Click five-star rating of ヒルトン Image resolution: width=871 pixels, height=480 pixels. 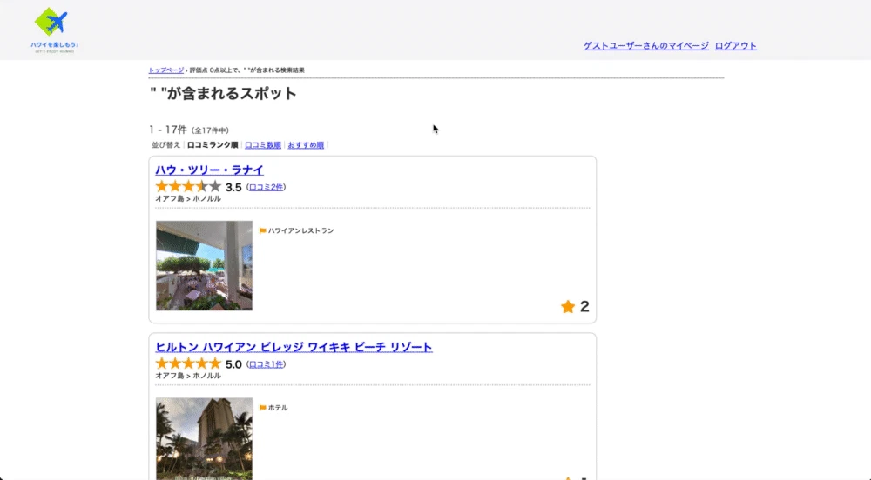click(x=188, y=363)
